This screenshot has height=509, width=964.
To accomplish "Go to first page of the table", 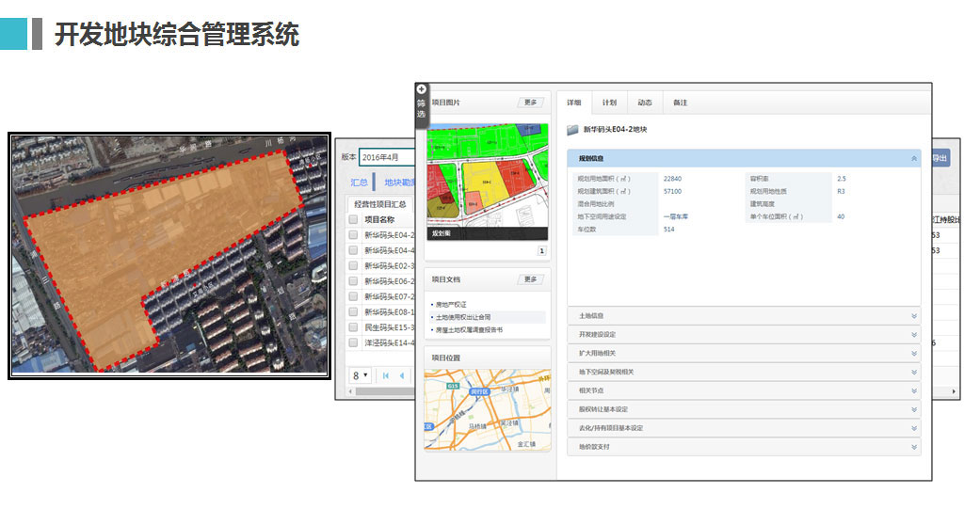I will coord(385,375).
